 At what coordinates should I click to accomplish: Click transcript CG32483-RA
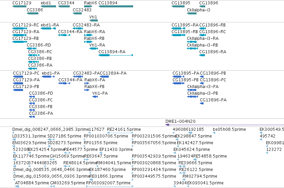(86, 25)
